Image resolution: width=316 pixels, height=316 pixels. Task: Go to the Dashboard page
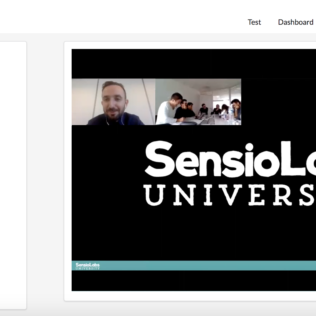coord(296,22)
